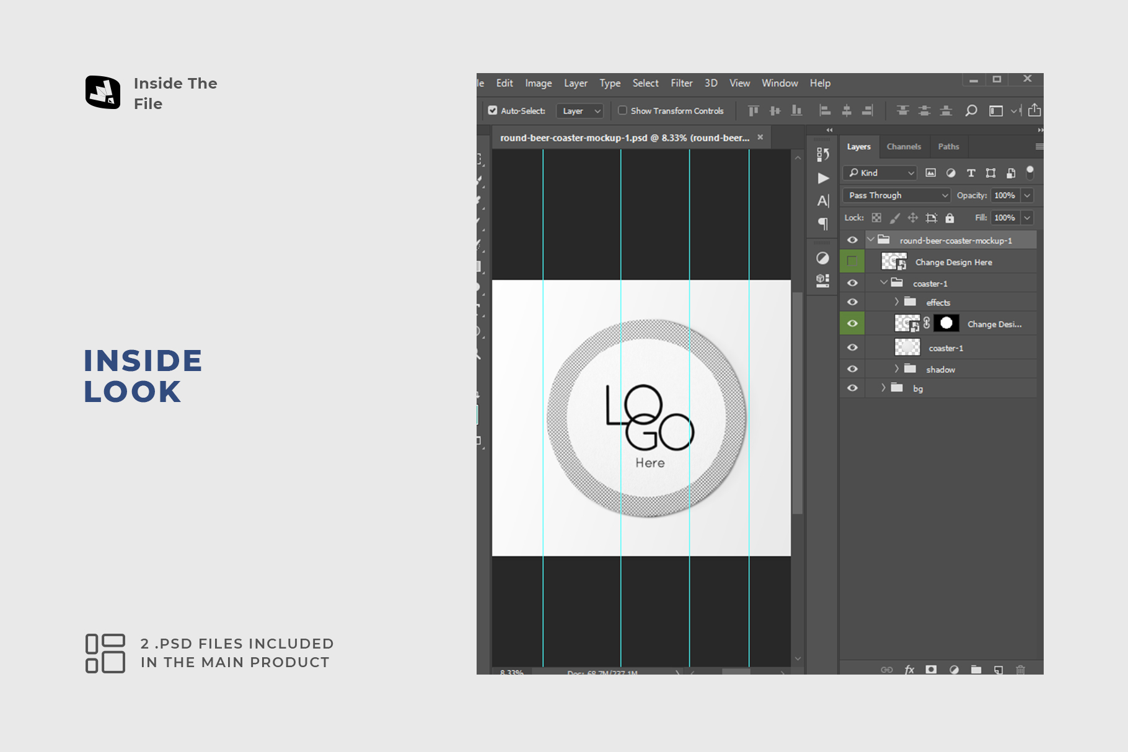Switch to the Channels tab
1128x752 pixels.
tap(903, 147)
